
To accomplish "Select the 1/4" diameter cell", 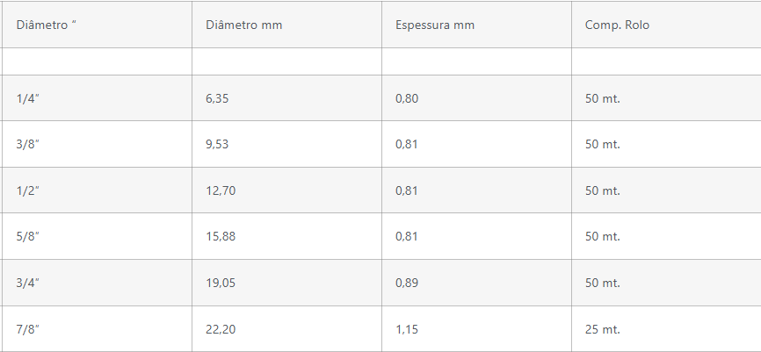I will click(28, 98).
